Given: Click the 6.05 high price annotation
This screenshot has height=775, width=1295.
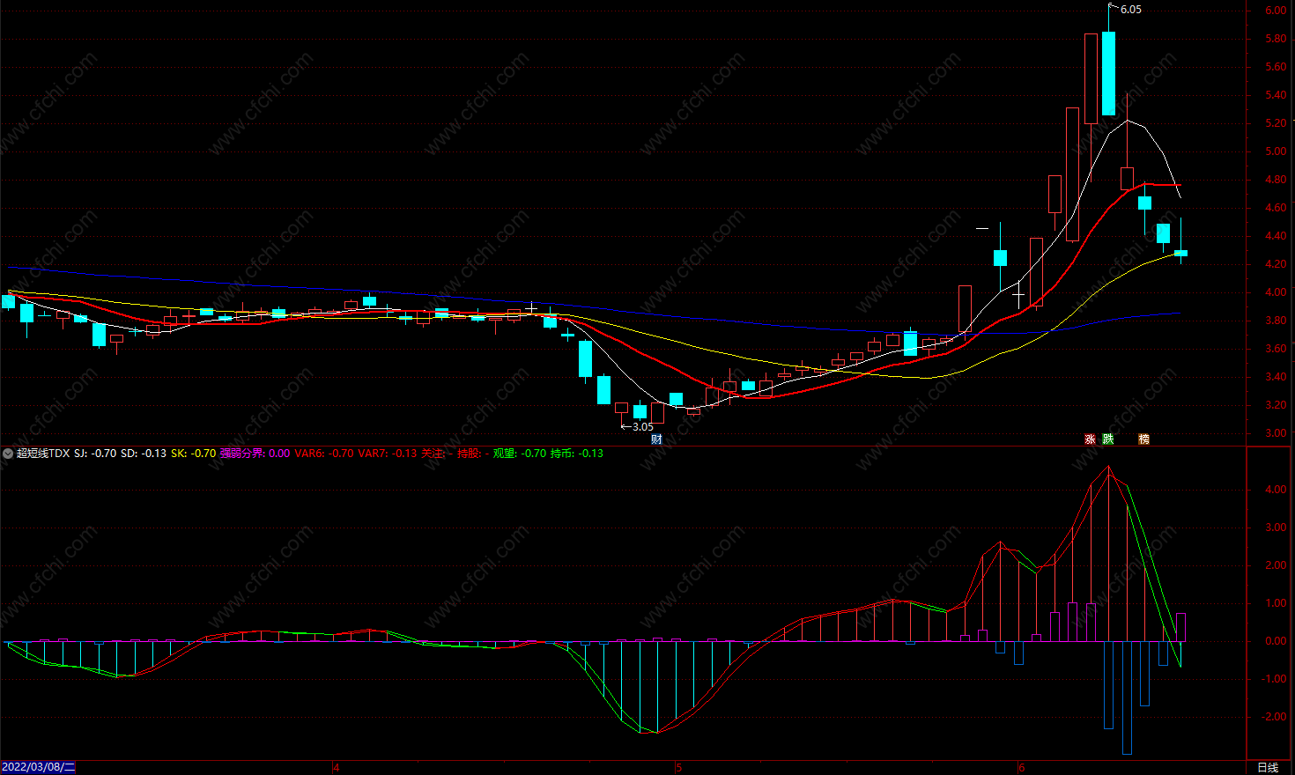Looking at the screenshot, I should (x=1130, y=10).
